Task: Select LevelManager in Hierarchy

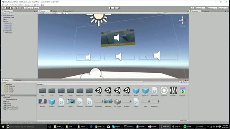Action: [x=8, y=33]
